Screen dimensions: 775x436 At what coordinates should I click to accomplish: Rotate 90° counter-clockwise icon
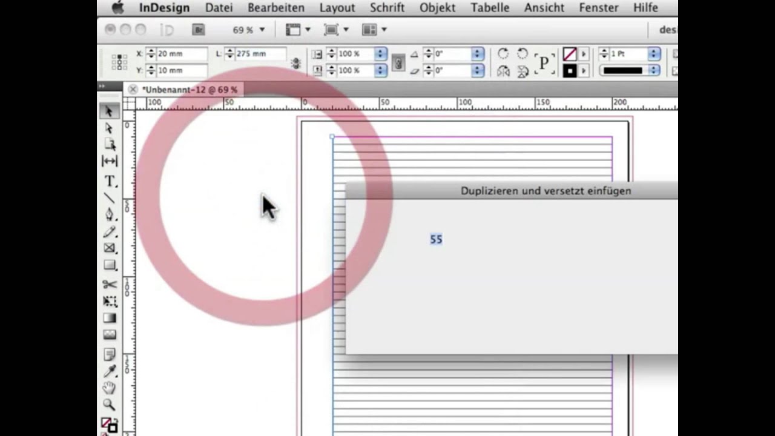pyautogui.click(x=523, y=54)
